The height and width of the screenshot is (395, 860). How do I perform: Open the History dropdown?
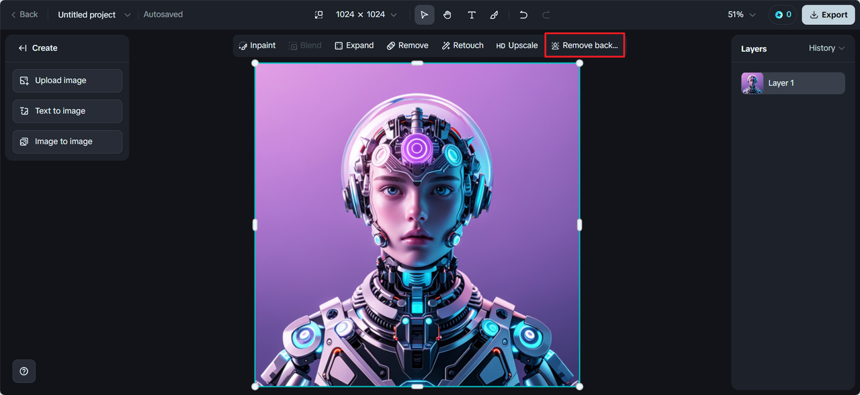[826, 48]
